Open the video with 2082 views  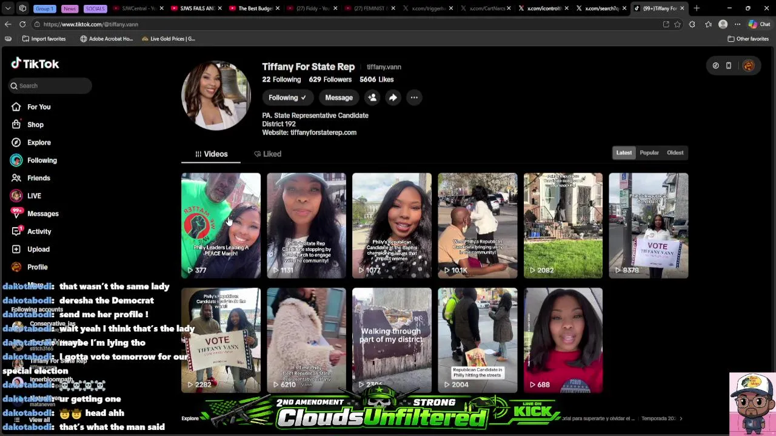563,225
